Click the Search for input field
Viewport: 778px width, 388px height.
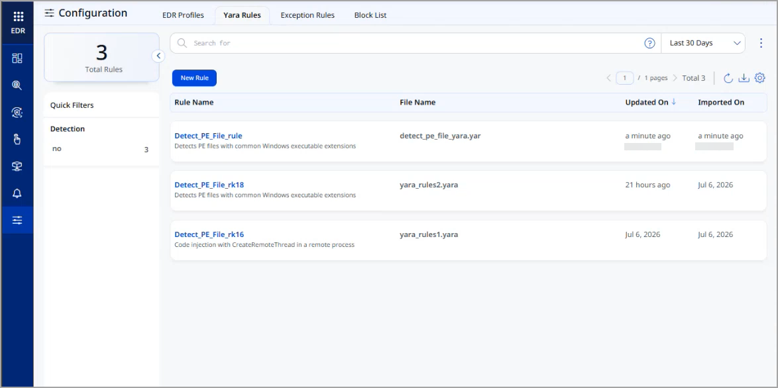tap(416, 43)
